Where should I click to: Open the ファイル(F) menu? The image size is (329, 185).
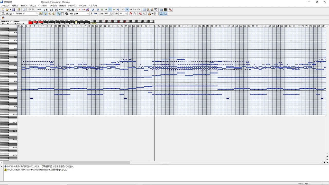[5, 5]
